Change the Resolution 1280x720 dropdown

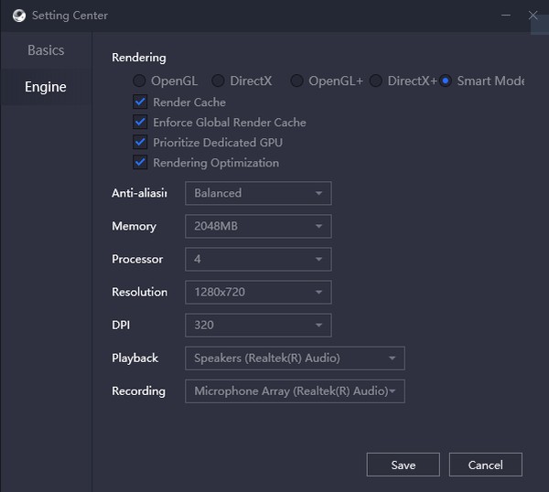click(x=258, y=292)
